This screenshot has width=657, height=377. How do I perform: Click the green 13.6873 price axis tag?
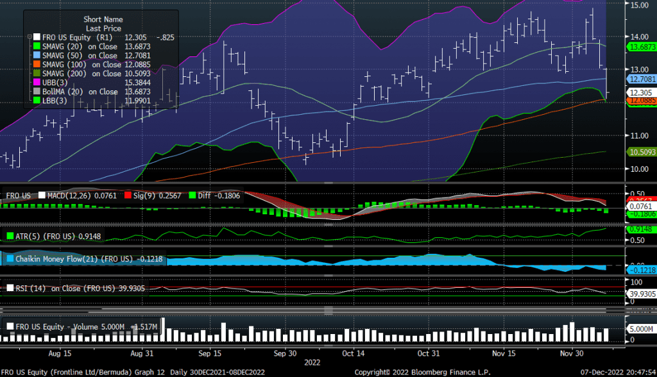coord(642,47)
